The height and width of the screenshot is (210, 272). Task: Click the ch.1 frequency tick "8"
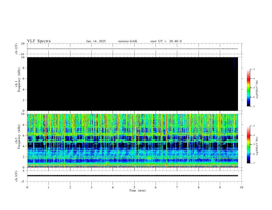[x=24, y=68]
